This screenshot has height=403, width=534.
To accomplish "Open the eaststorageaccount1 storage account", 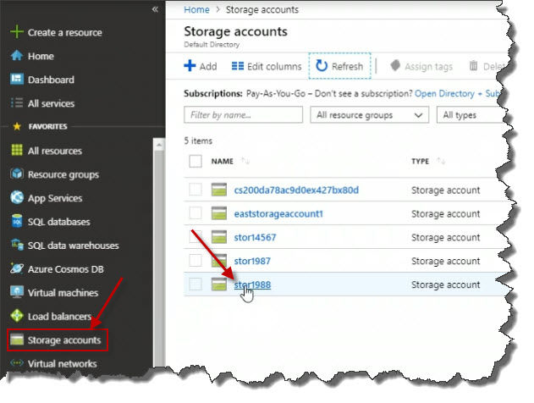I will 278,213.
